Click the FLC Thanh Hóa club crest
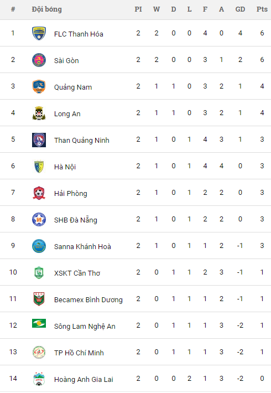This screenshot has height=393, width=271. pos(39,33)
